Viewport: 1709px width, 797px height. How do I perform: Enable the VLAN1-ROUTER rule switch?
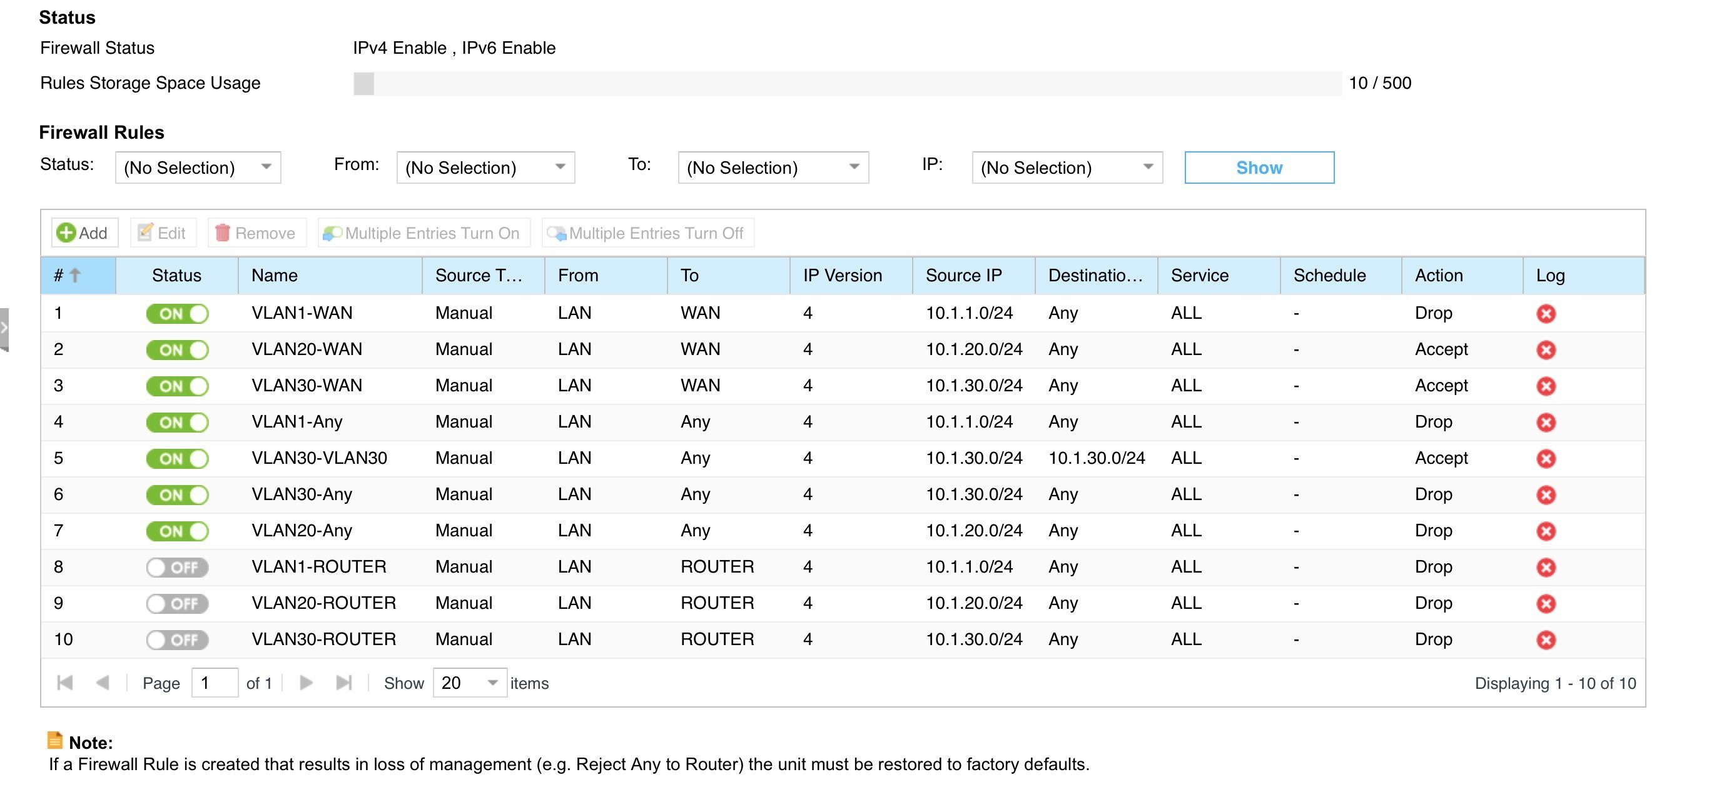[x=177, y=568]
